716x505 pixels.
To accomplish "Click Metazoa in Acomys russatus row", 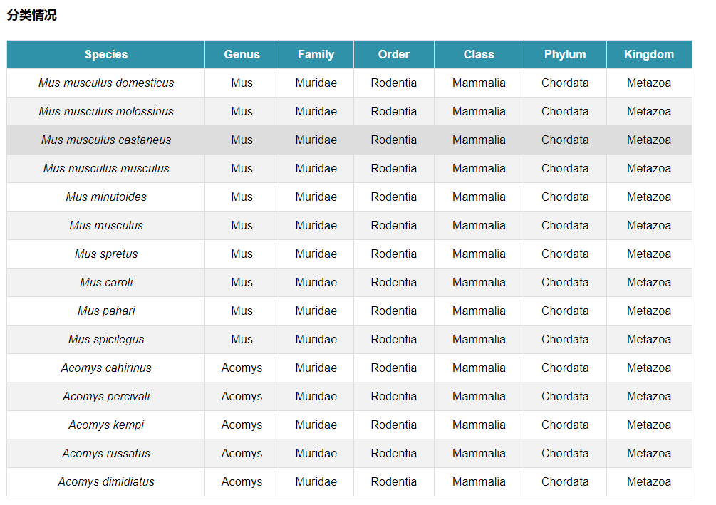I will tap(649, 454).
